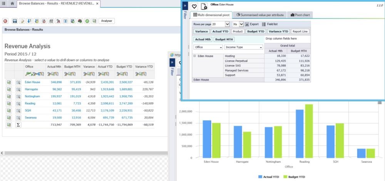Open the home icon tab
This screenshot has width=385, height=181.
tap(13, 3)
